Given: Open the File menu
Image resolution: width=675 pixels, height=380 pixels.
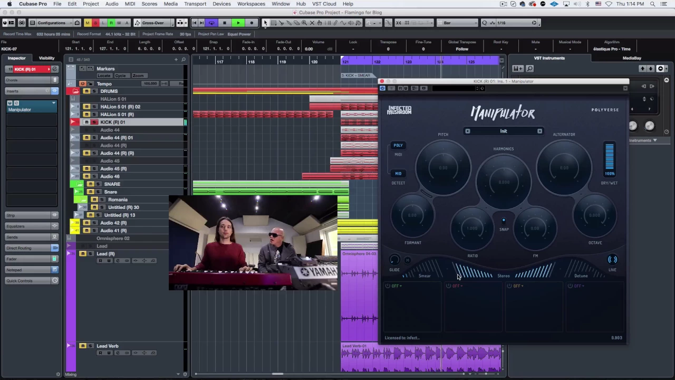Looking at the screenshot, I should point(57,4).
